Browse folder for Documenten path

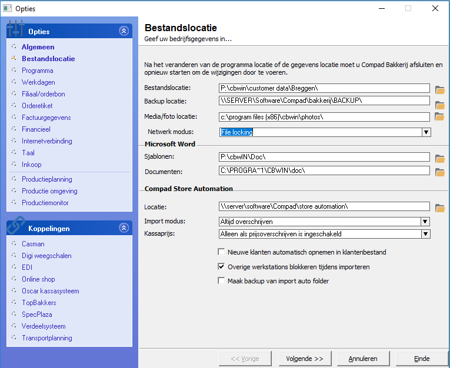pyautogui.click(x=439, y=172)
